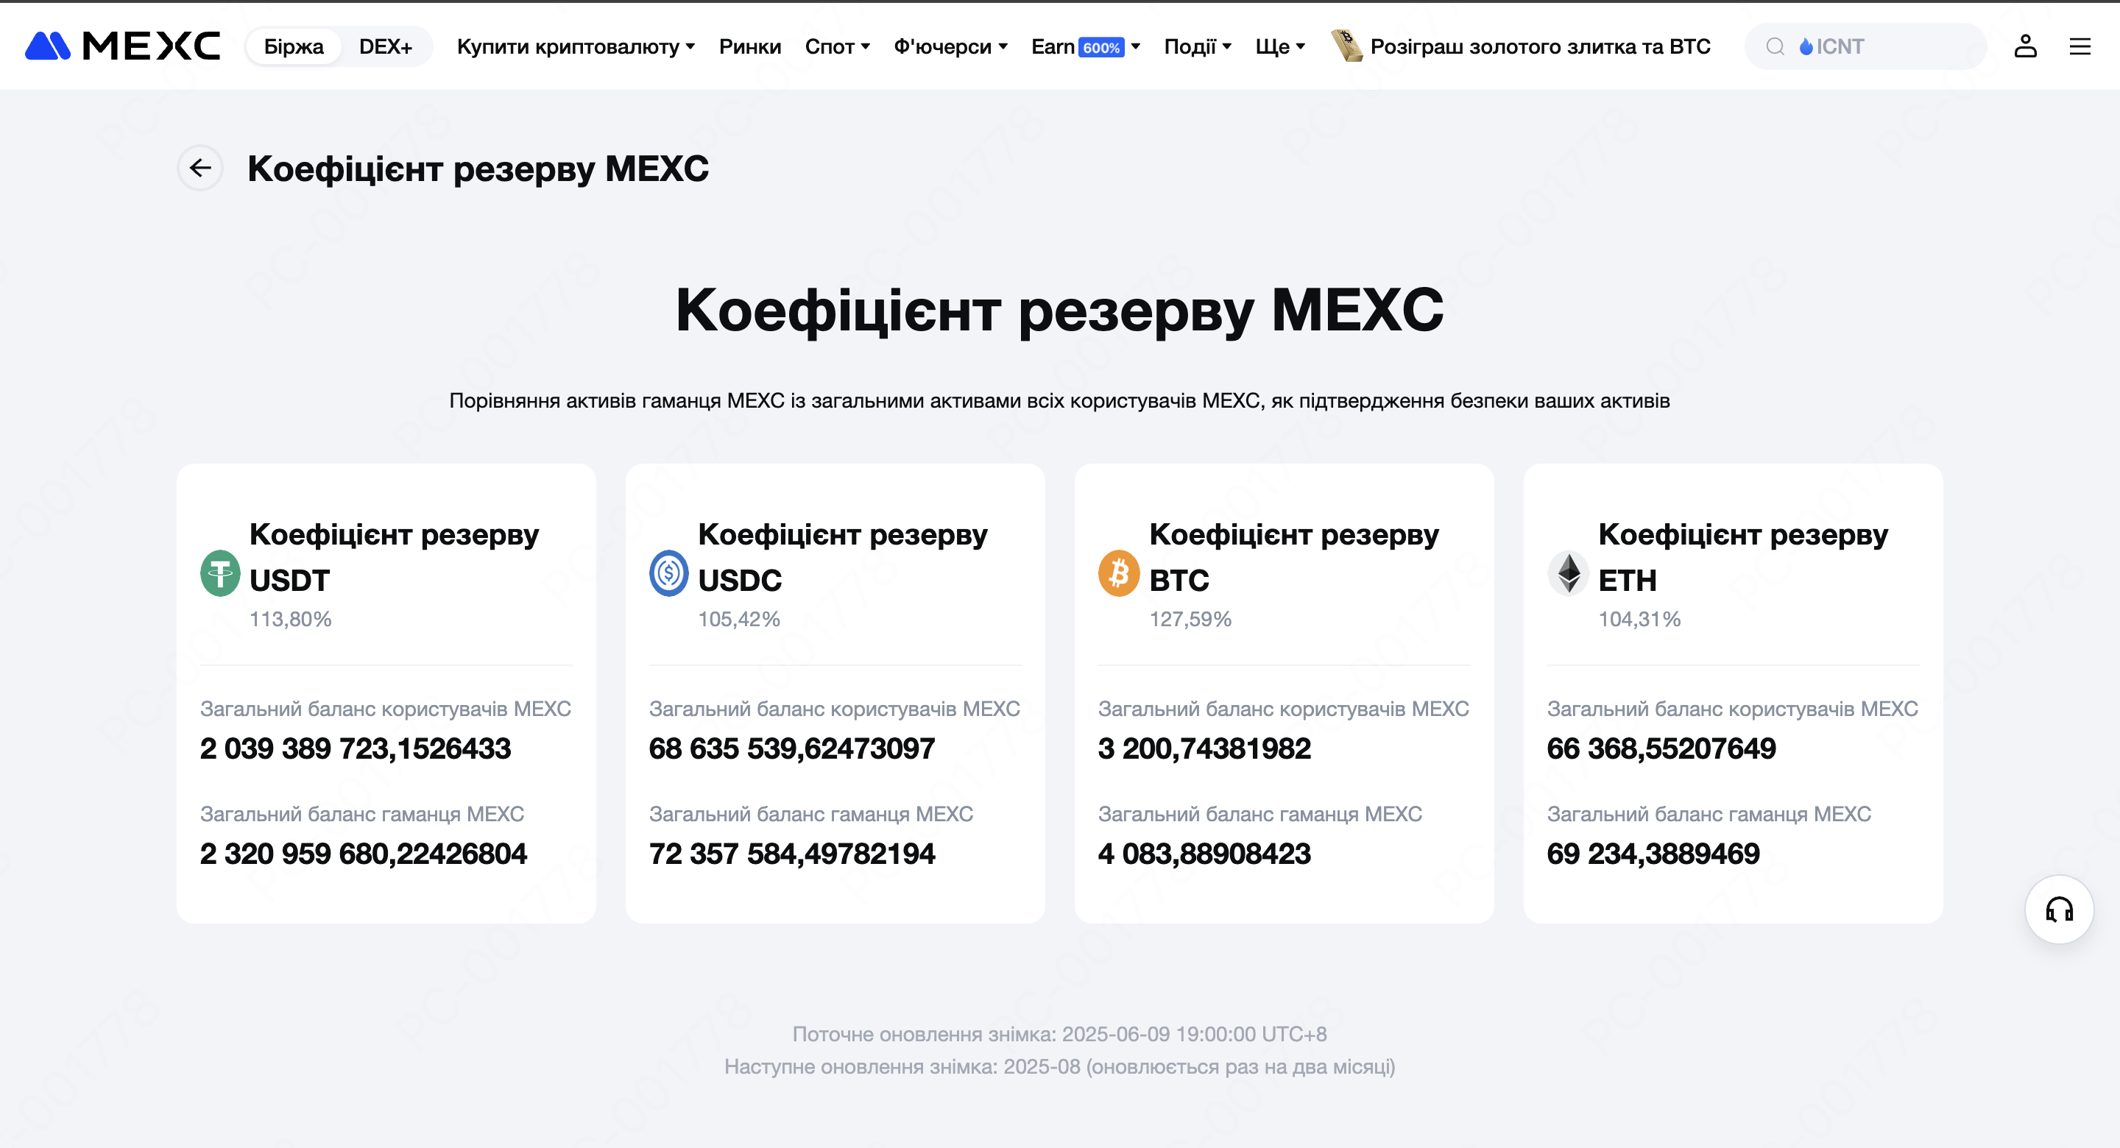Open the Події menu
Viewport: 2120px width, 1148px height.
(1198, 46)
